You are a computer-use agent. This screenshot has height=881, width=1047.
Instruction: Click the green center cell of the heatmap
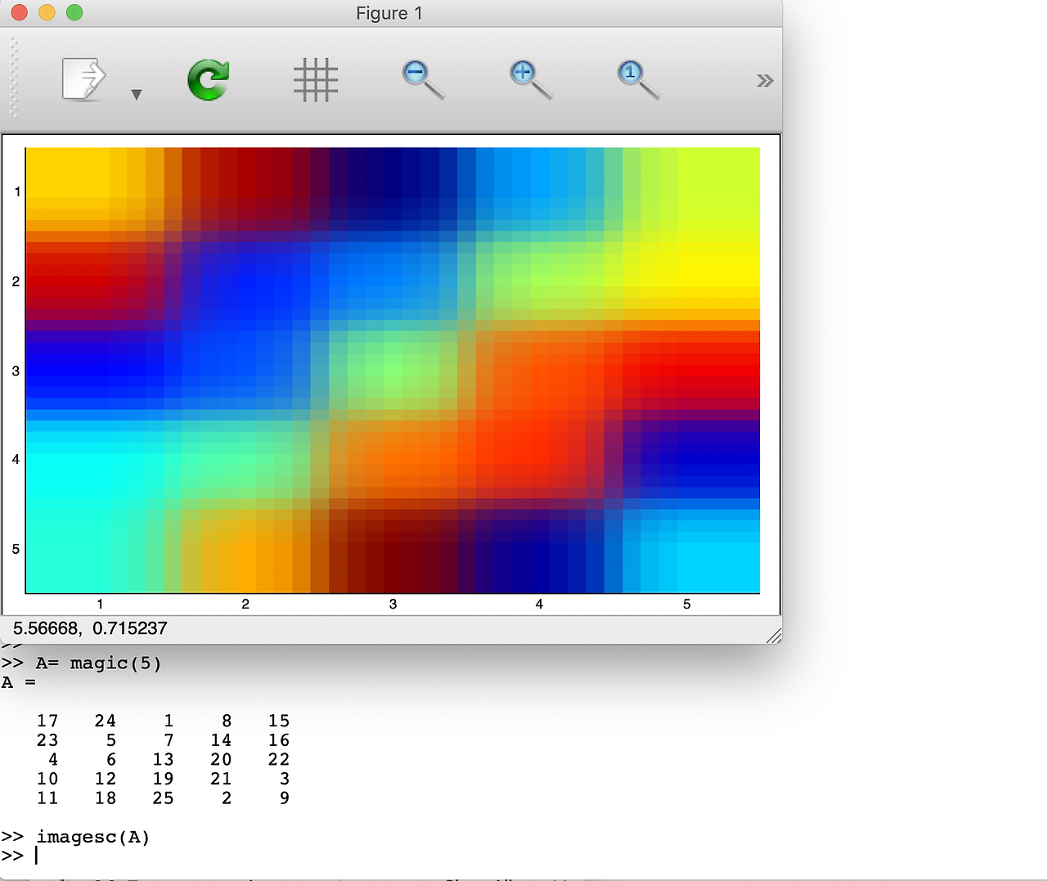pos(393,370)
